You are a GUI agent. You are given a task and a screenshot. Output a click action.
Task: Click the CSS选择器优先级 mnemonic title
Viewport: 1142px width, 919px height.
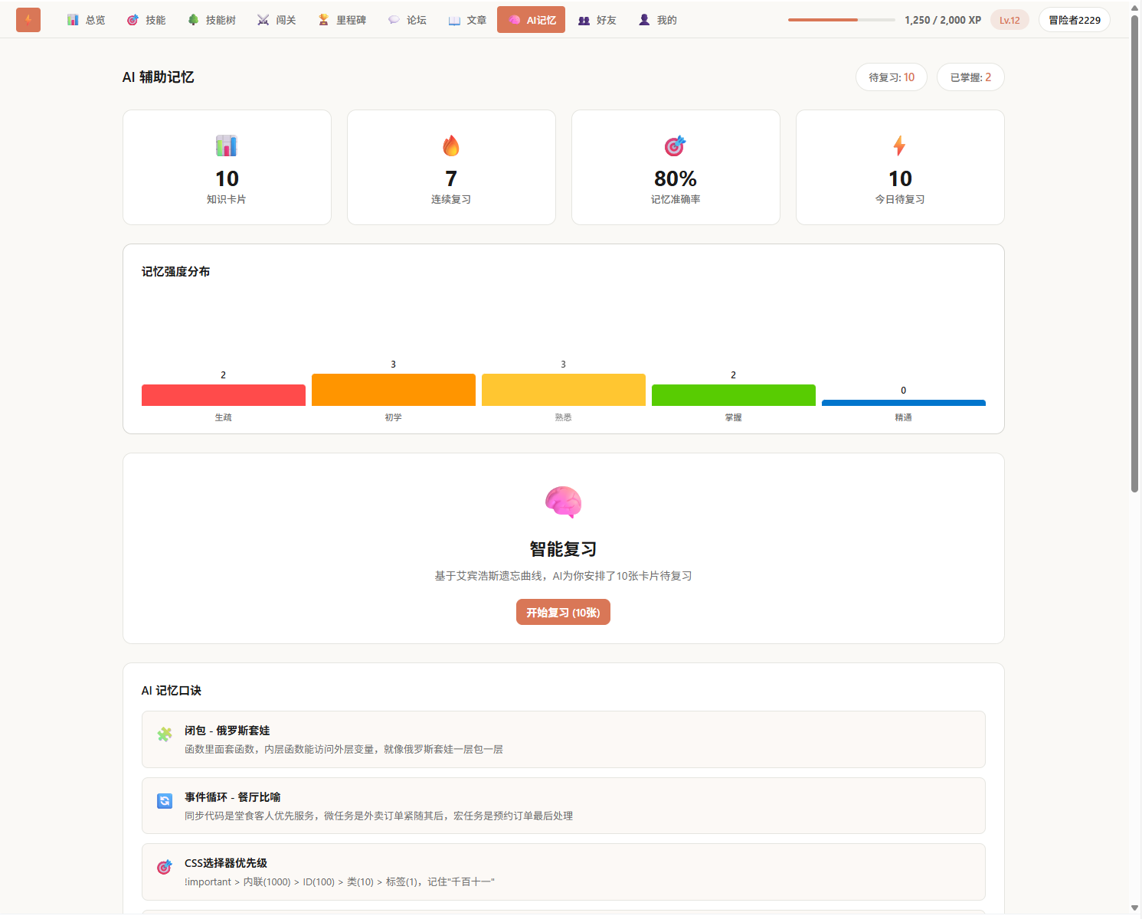tap(226, 863)
